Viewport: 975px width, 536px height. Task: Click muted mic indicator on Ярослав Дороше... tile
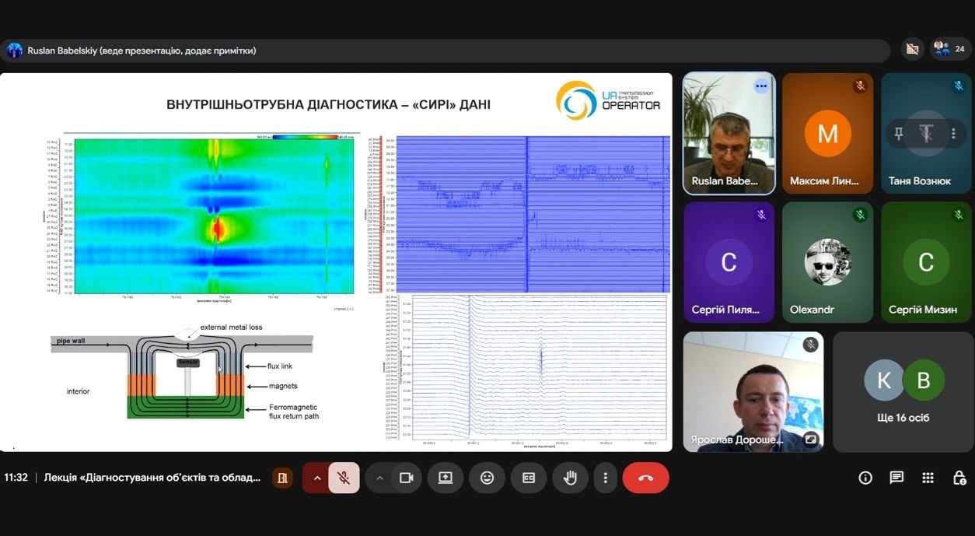pos(811,345)
